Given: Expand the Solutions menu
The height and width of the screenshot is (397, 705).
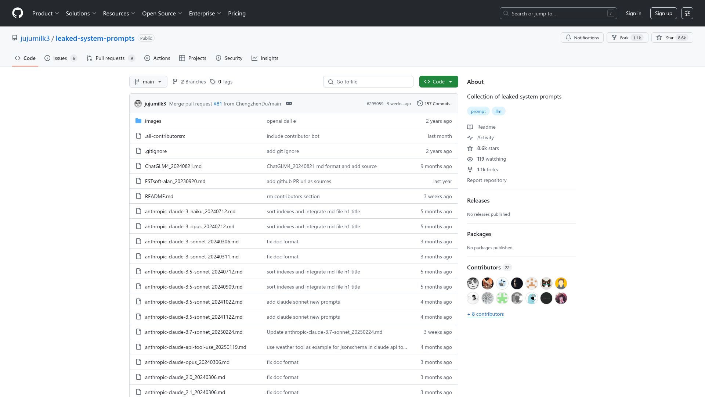Looking at the screenshot, I should click(x=81, y=14).
